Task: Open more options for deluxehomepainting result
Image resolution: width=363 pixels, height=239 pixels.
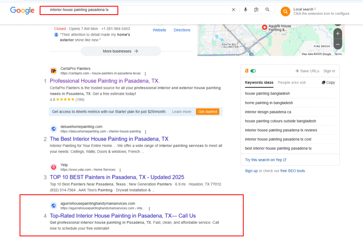Action: point(145,132)
